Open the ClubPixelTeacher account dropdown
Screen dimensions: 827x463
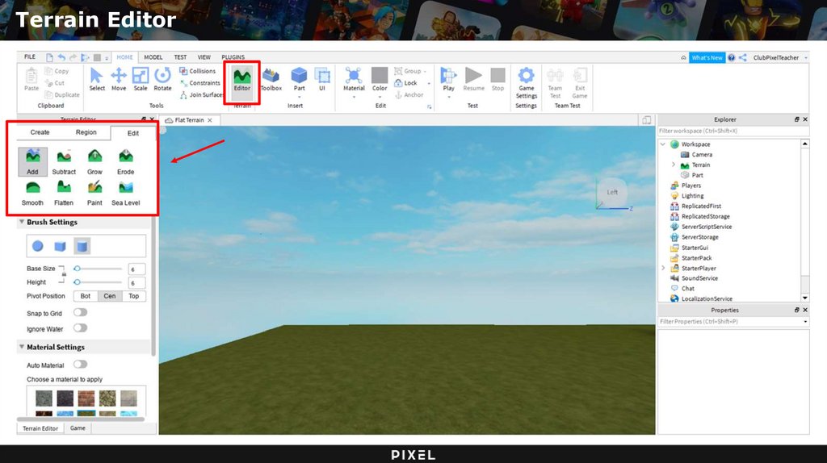806,58
